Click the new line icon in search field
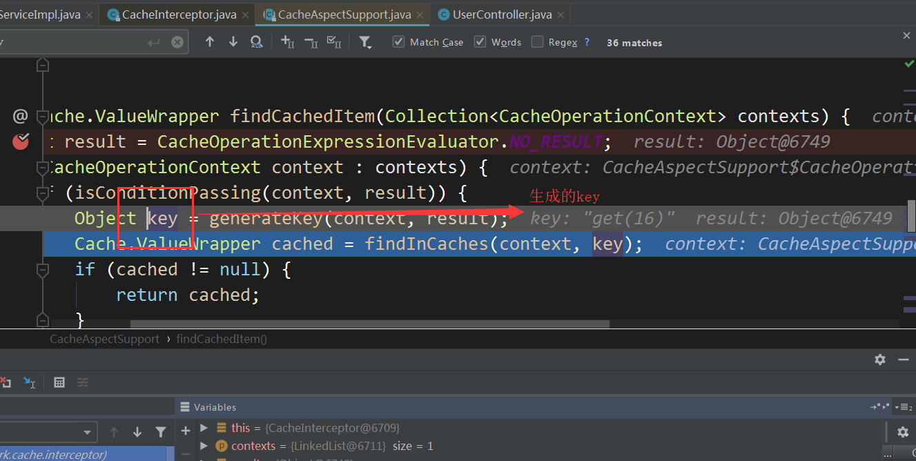 (x=154, y=43)
